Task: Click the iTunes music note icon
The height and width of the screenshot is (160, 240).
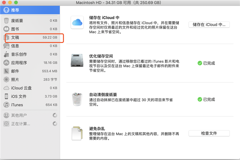Action: coord(6,105)
